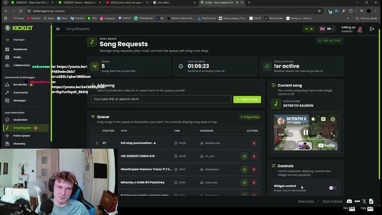Seek using the YouTube video progress bar
Image resolution: width=382 pixels, height=215 pixels.
tap(306, 139)
